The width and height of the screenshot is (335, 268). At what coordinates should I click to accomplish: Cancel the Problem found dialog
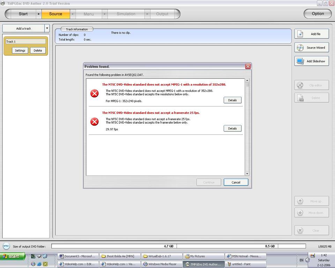[236, 182]
